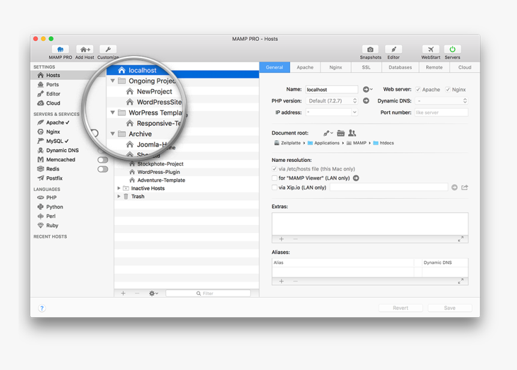This screenshot has height=370, width=517.
Task: Open the PHP version dropdown
Action: coord(332,101)
